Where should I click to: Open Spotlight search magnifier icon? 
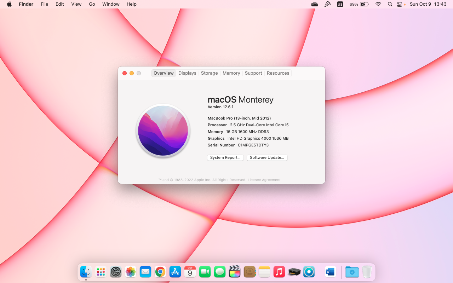coord(390,4)
